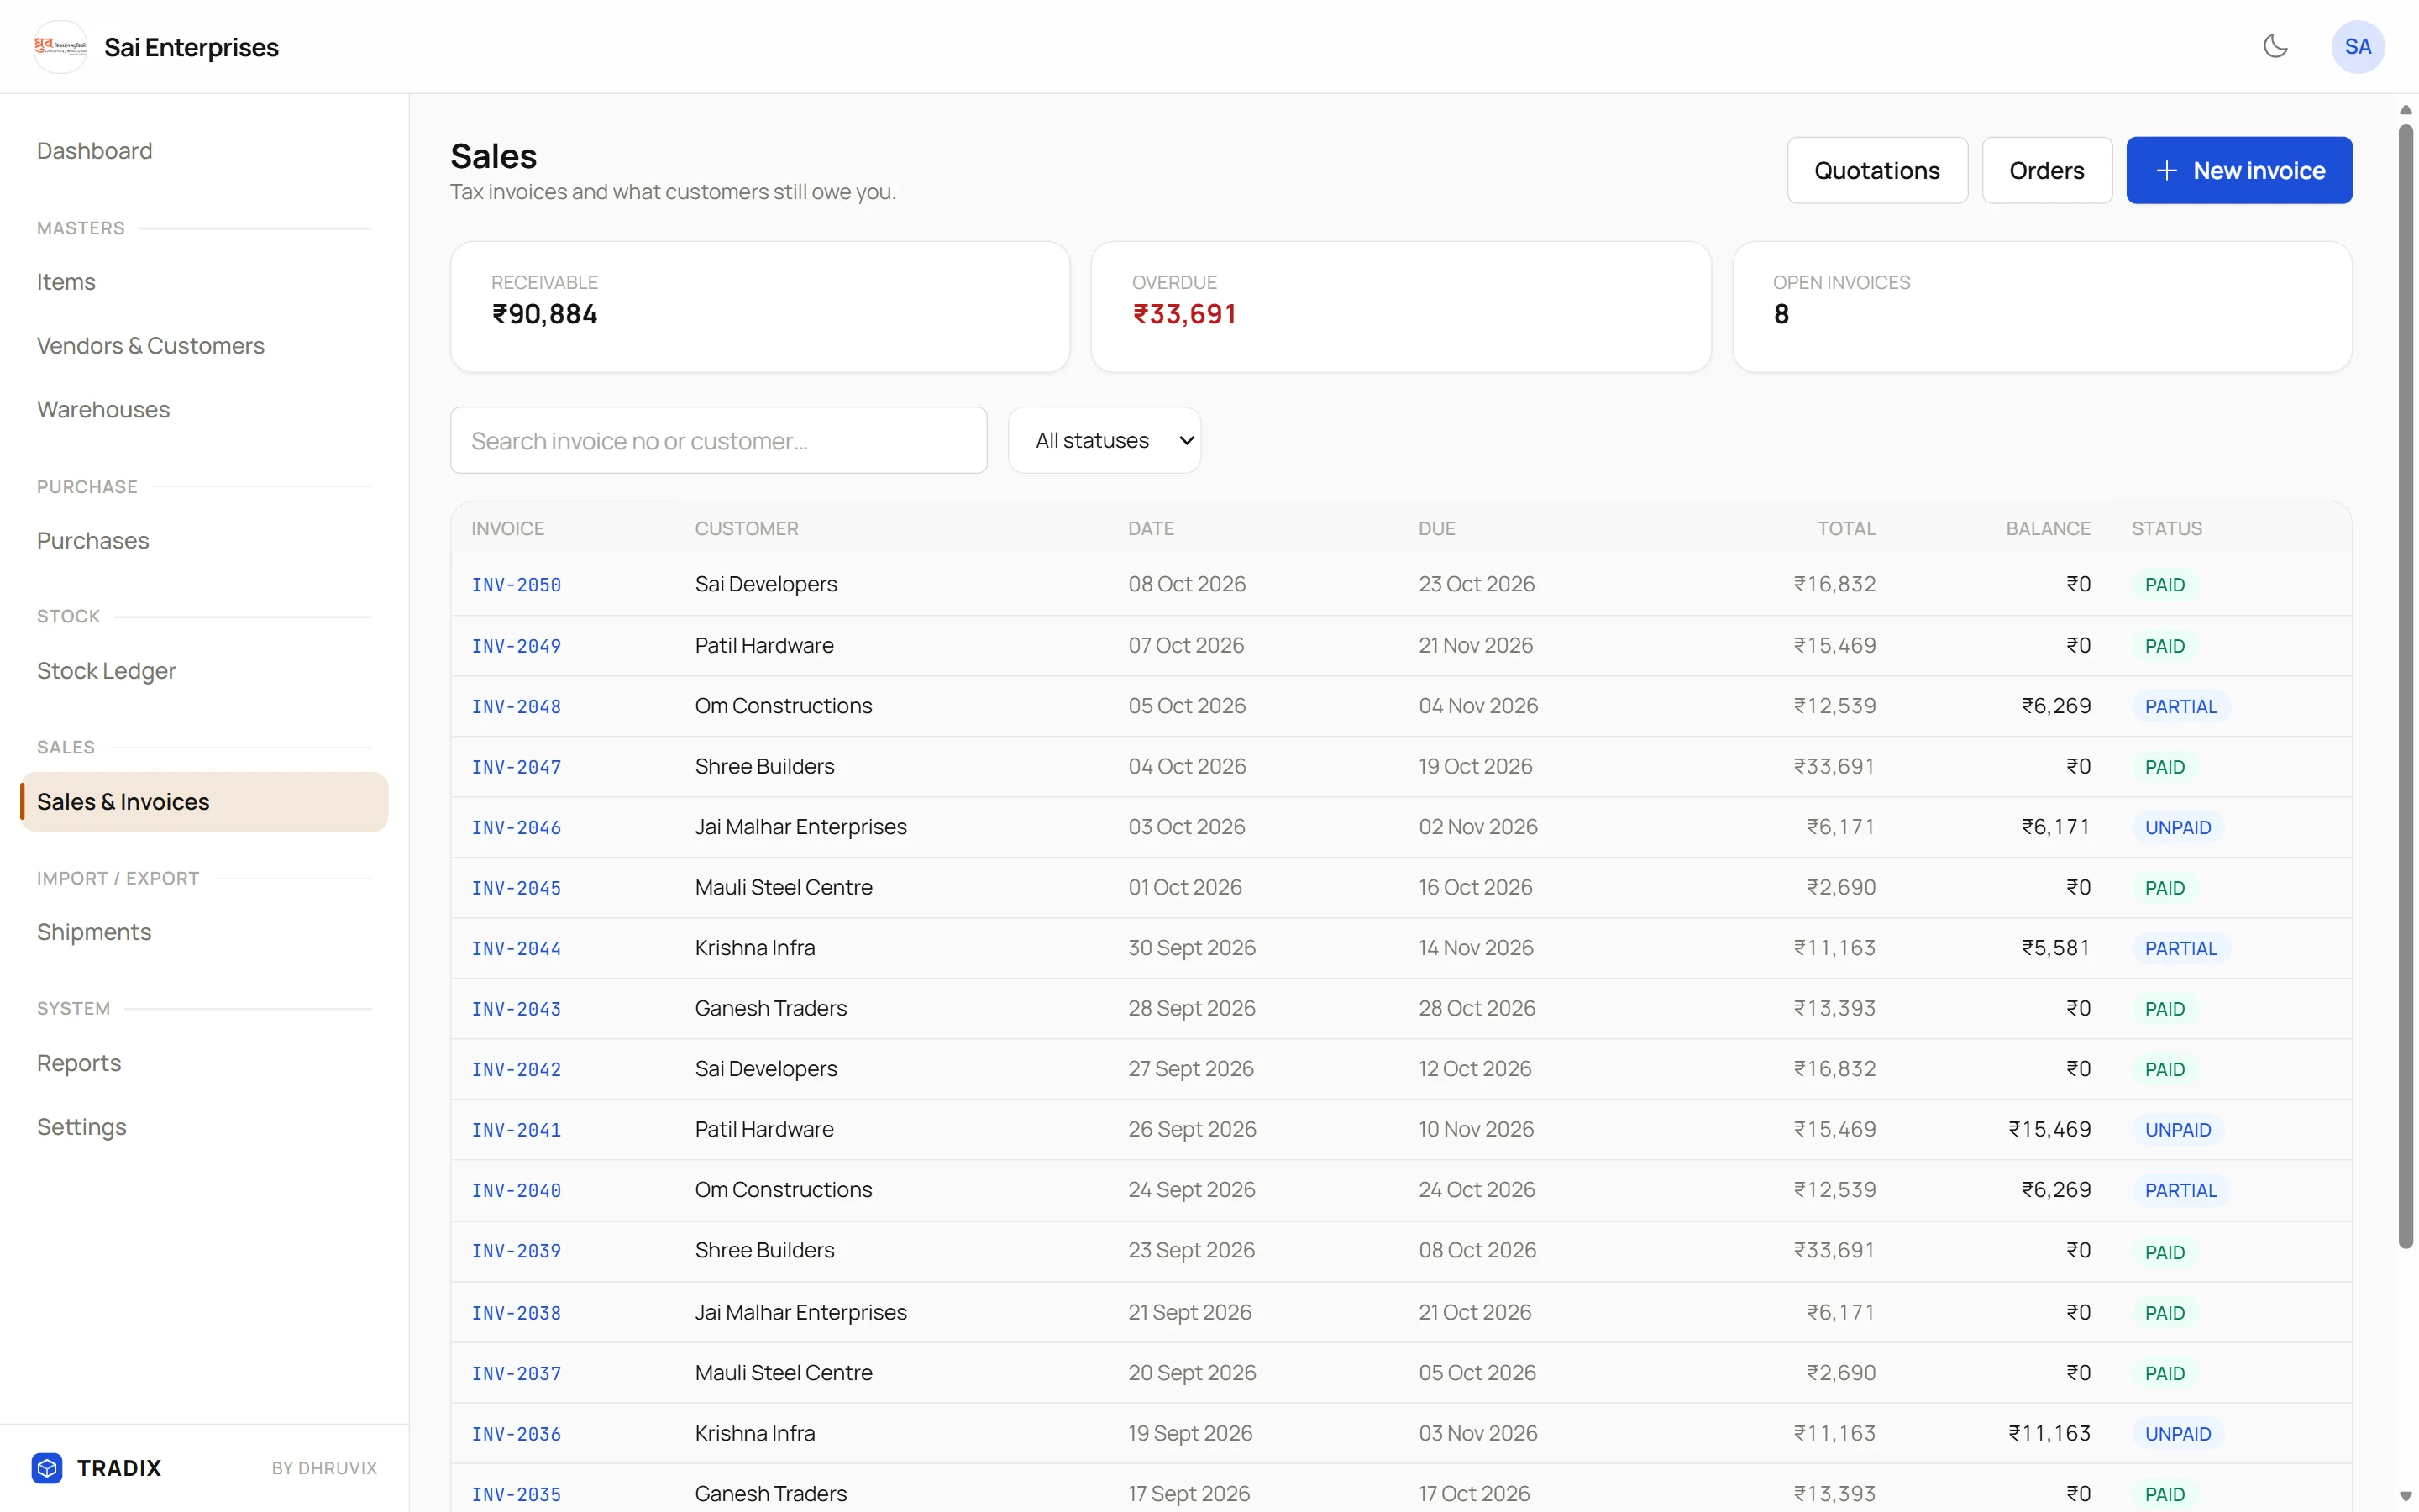The image size is (2419, 1512).
Task: Click UNPAID status badge on INV-2046
Action: (2177, 828)
